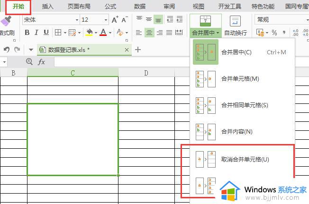Increase decimal places icon
Viewport: 309px width, 204px height.
click(295, 33)
